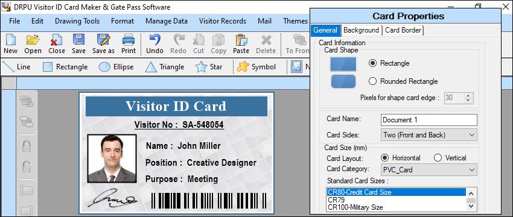Click the image tool icon after Symbol
513x217 pixels.
click(x=297, y=67)
